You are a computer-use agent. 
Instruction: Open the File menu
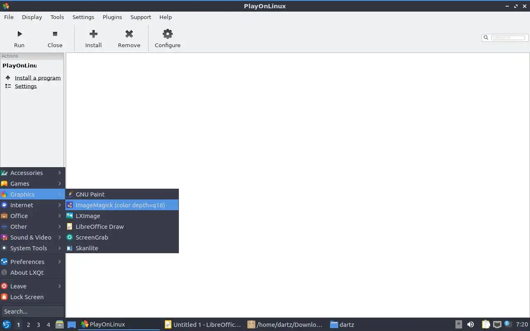click(x=9, y=17)
